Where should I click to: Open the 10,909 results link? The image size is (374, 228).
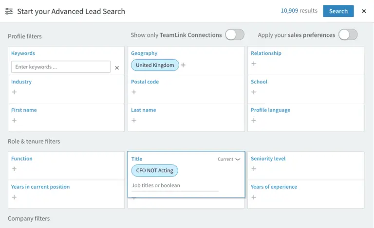coord(299,11)
